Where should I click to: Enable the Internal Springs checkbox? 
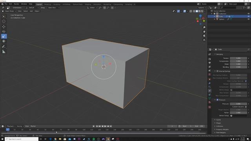(217, 71)
